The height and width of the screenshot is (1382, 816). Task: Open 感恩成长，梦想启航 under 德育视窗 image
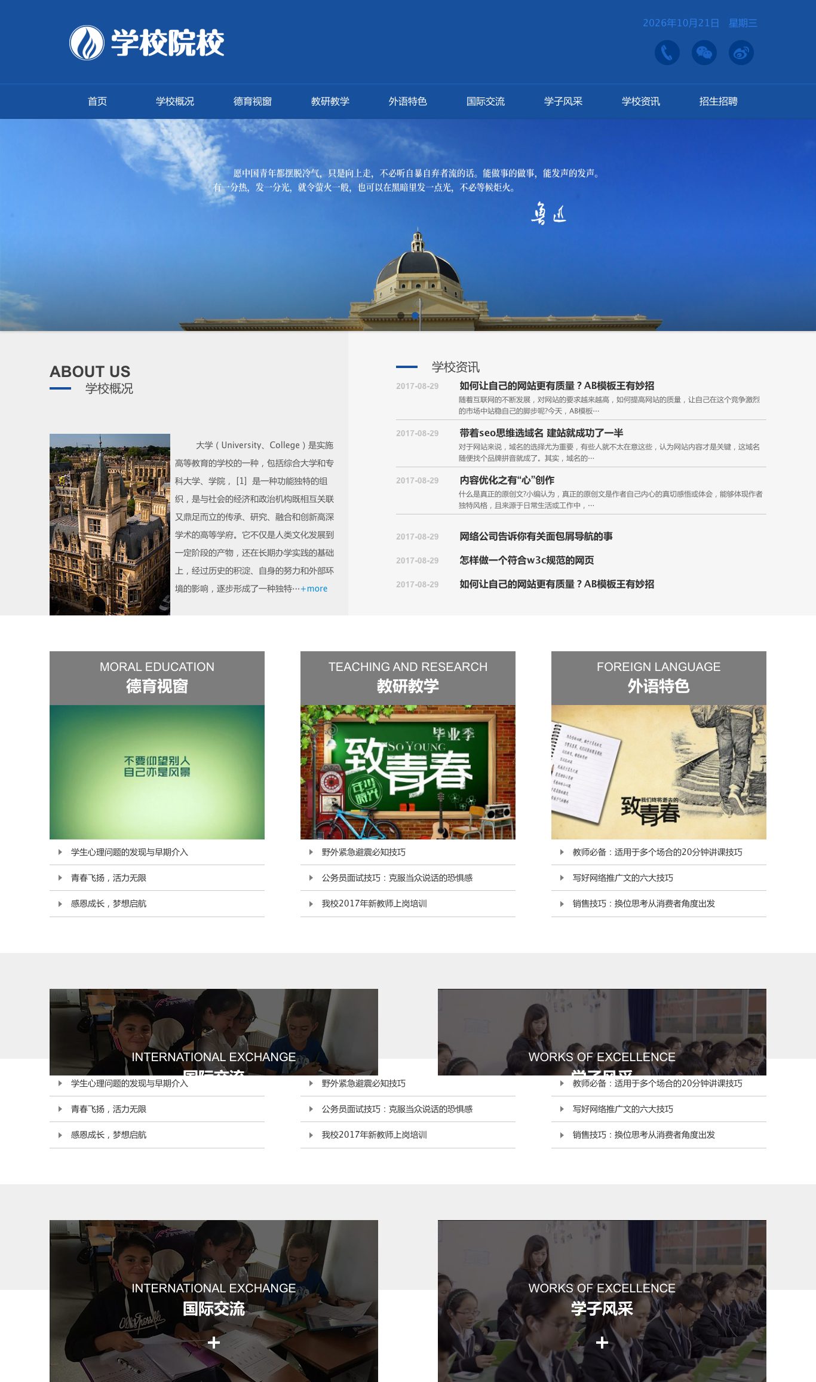[x=109, y=903]
